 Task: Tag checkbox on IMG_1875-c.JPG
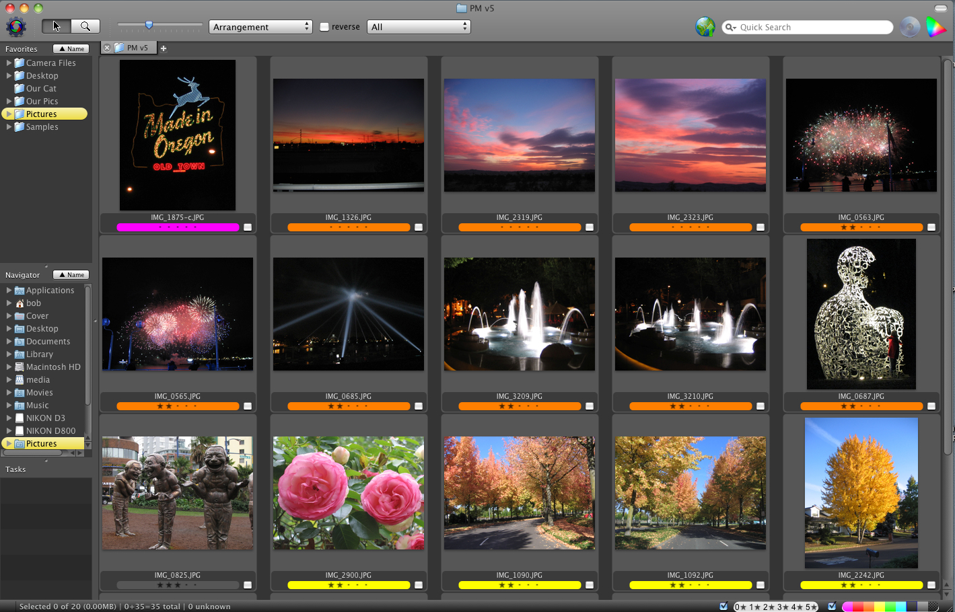[248, 227]
